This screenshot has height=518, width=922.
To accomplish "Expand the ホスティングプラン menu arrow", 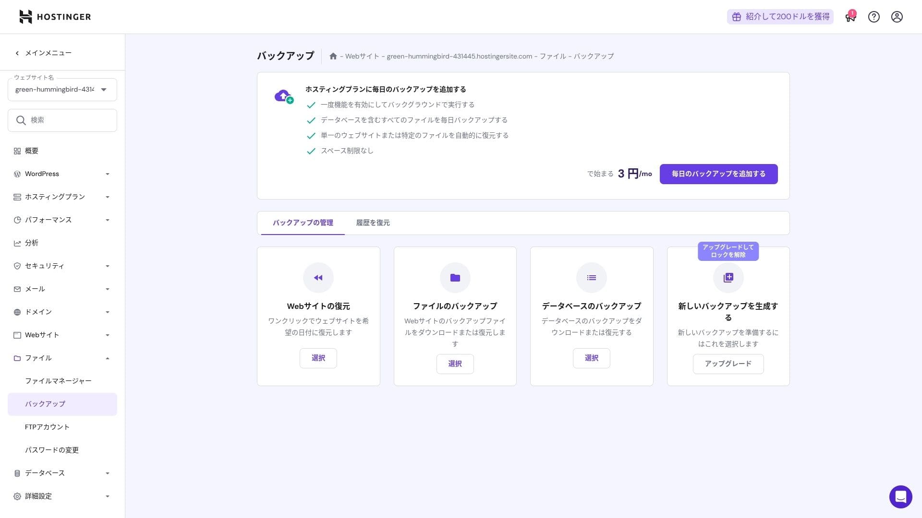I will (x=108, y=197).
